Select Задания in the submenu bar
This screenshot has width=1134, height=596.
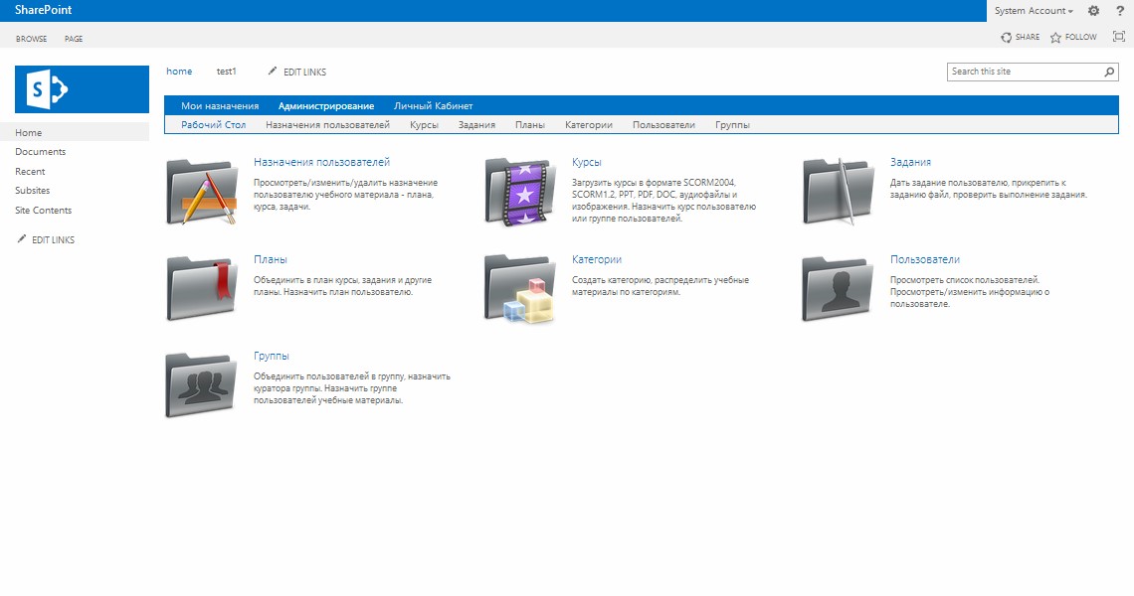[x=476, y=125]
